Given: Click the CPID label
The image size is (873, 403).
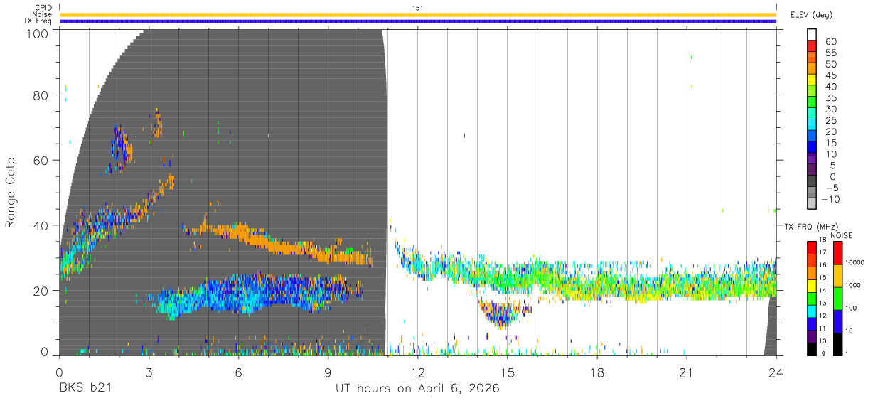Looking at the screenshot, I should (x=43, y=8).
